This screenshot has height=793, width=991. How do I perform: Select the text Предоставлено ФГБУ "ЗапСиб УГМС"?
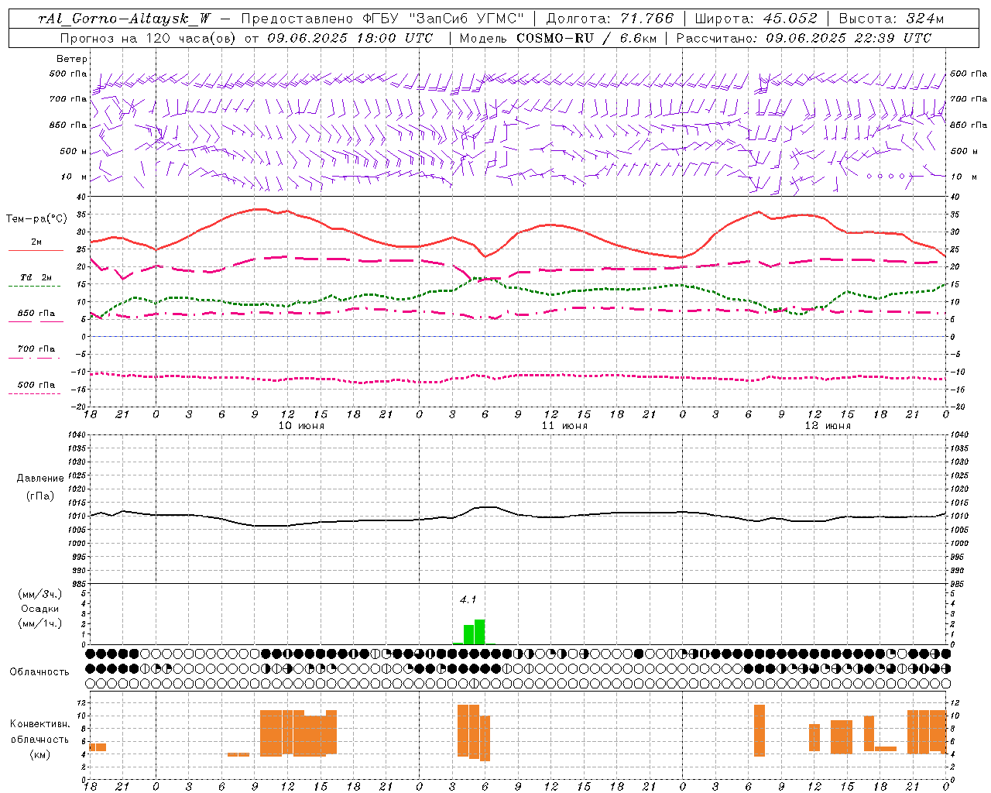coord(382,19)
